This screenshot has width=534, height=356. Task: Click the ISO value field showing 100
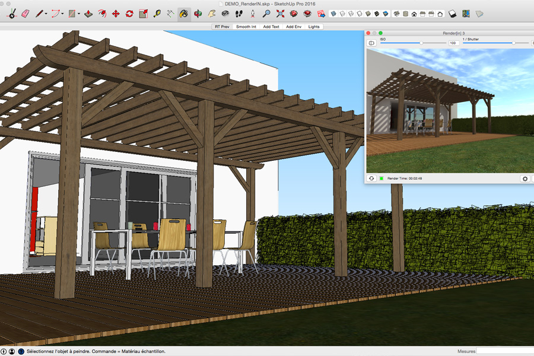tap(453, 43)
